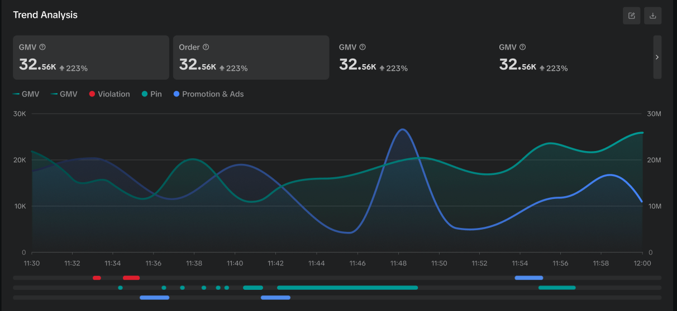
Task: Toggle the second GMV legend line
Action: (64, 94)
